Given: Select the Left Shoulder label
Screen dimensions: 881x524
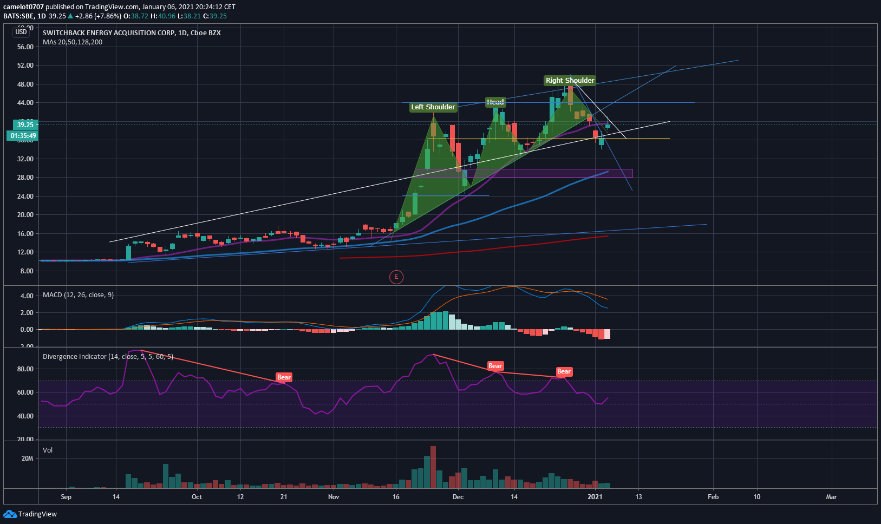Looking at the screenshot, I should (x=433, y=107).
